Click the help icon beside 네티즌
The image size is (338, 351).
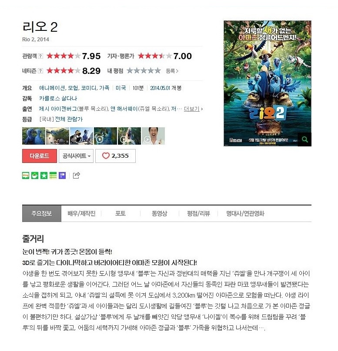(x=40, y=71)
